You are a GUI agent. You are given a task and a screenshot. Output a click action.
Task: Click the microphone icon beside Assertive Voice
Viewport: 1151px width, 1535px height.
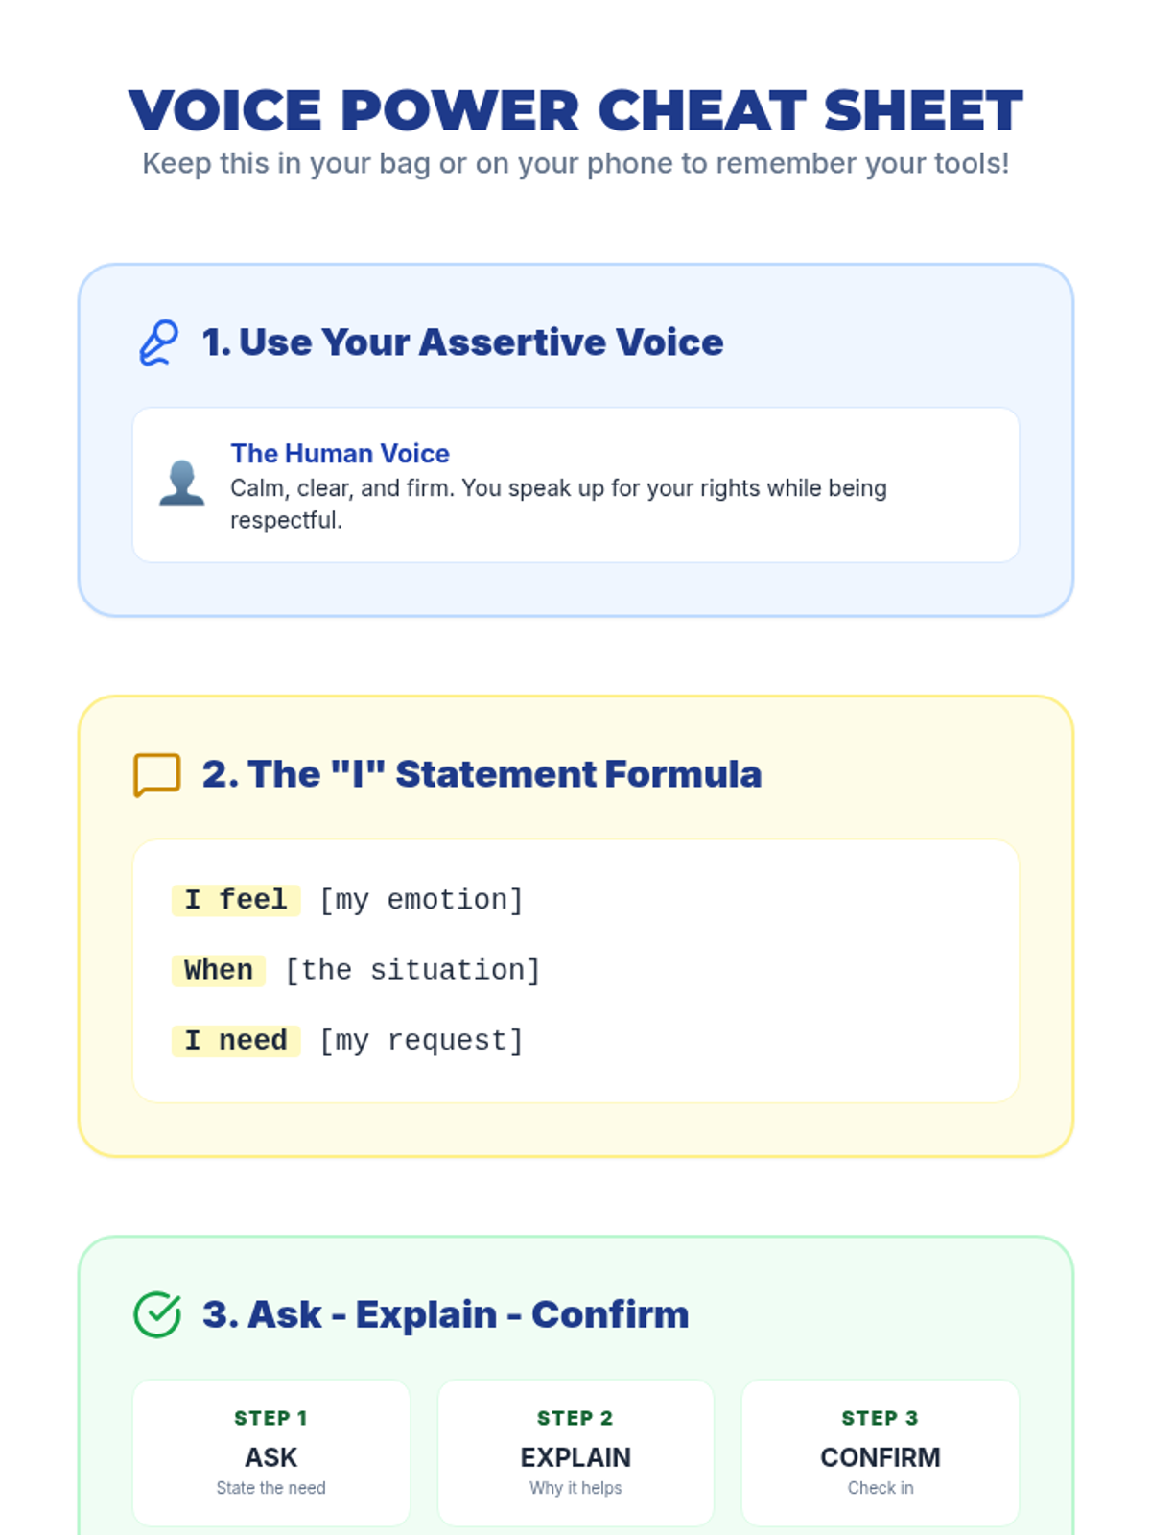coord(158,342)
